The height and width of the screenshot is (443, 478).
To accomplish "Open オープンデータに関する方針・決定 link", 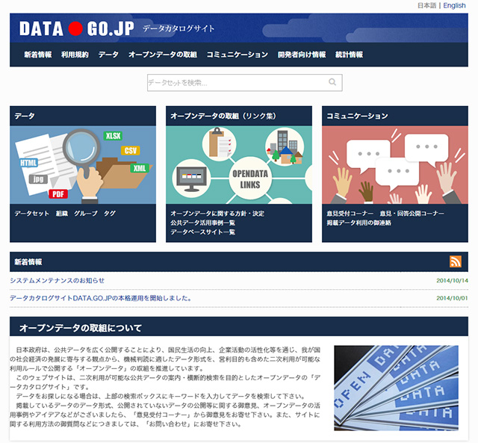I will (x=217, y=214).
